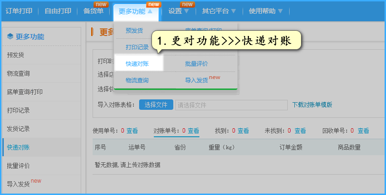The image size is (386, 195).
Task: Open the 订单打印 tab
Action: 19,11
